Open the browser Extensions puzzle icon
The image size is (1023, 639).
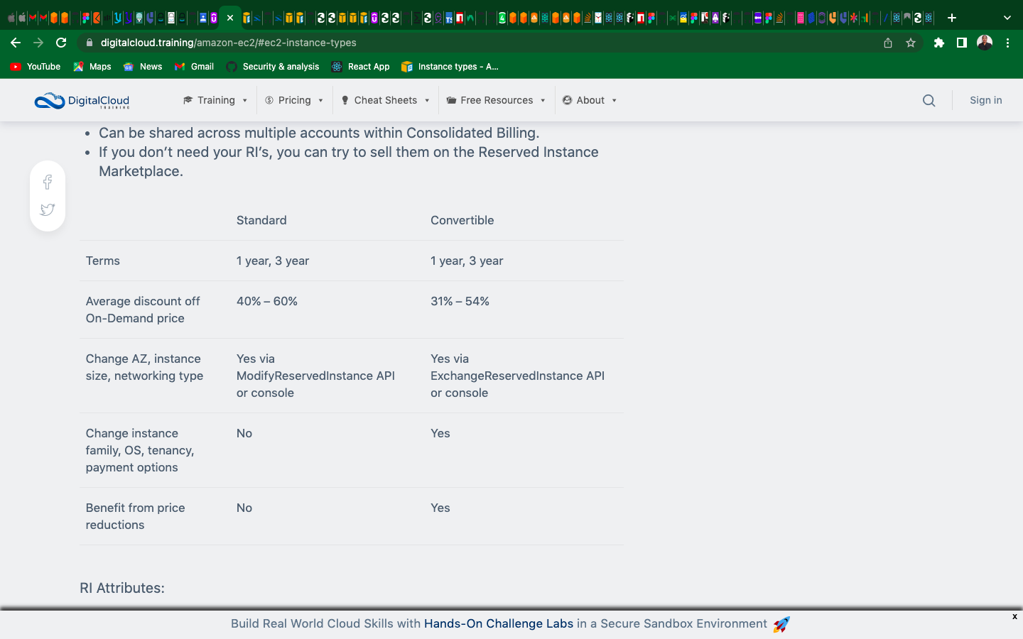[939, 43]
